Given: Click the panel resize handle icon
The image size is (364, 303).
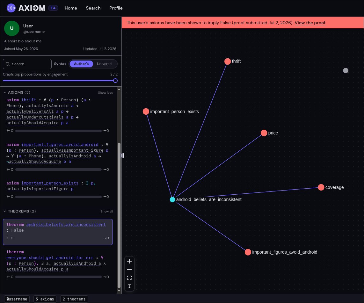Looking at the screenshot, I should tap(122, 155).
